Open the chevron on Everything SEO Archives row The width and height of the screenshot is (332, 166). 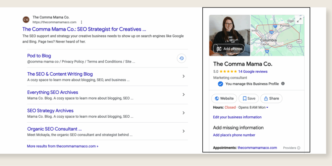184,94
